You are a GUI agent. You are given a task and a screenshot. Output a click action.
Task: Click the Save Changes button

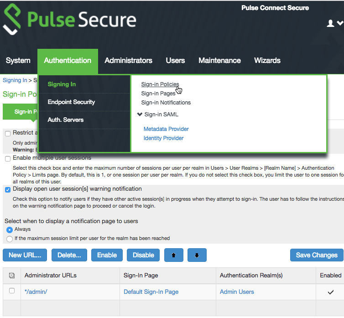(316, 255)
